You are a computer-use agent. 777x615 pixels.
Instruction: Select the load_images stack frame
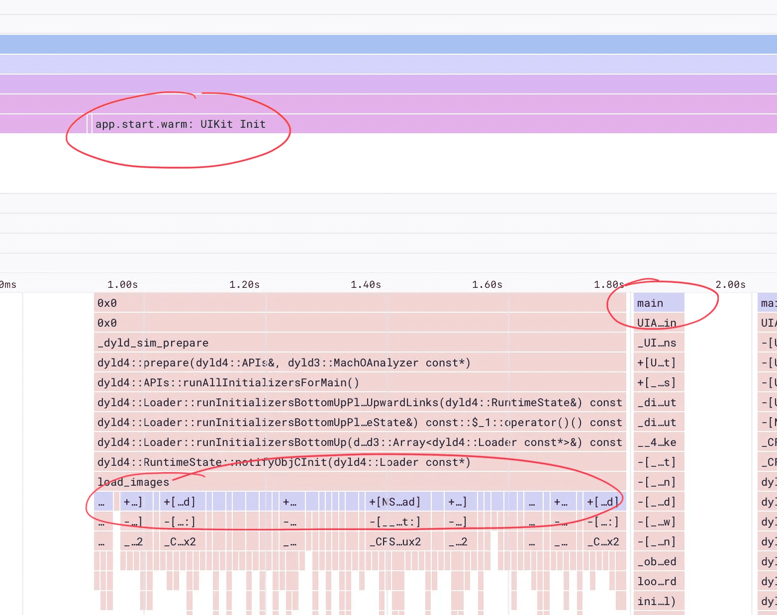(x=132, y=482)
